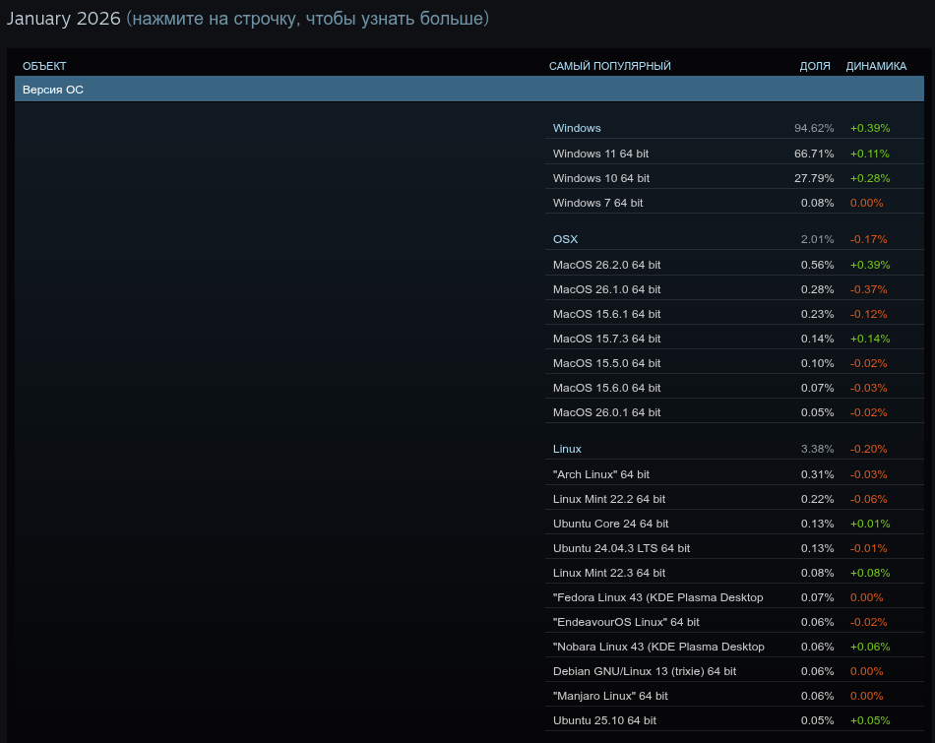Select the MacOS 15.5.0 64 bit row
This screenshot has height=743, width=935.
point(734,363)
